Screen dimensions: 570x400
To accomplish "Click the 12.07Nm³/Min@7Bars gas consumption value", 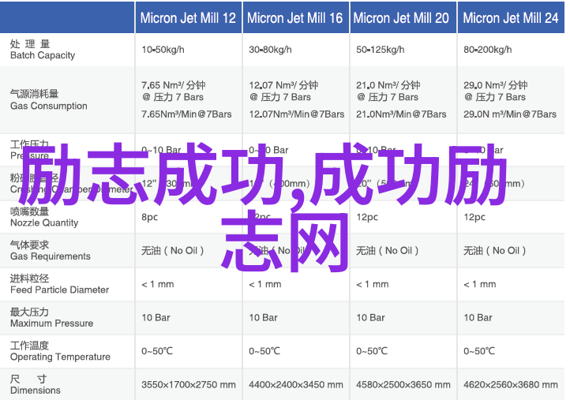I will 297,114.
